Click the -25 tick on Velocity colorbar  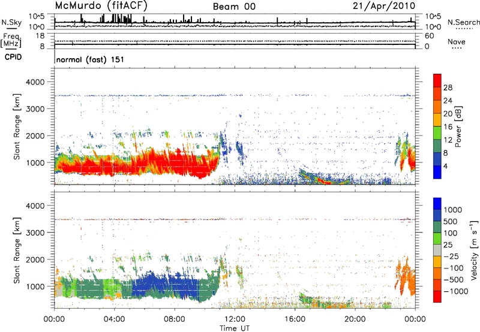pos(451,256)
